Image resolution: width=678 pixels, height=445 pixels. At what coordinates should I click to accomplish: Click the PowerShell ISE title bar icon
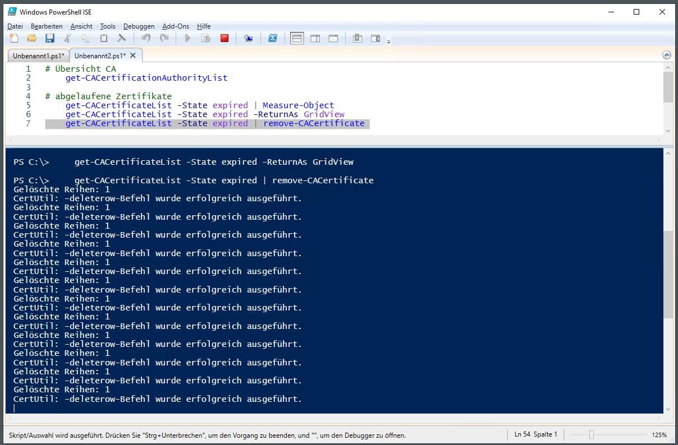11,12
